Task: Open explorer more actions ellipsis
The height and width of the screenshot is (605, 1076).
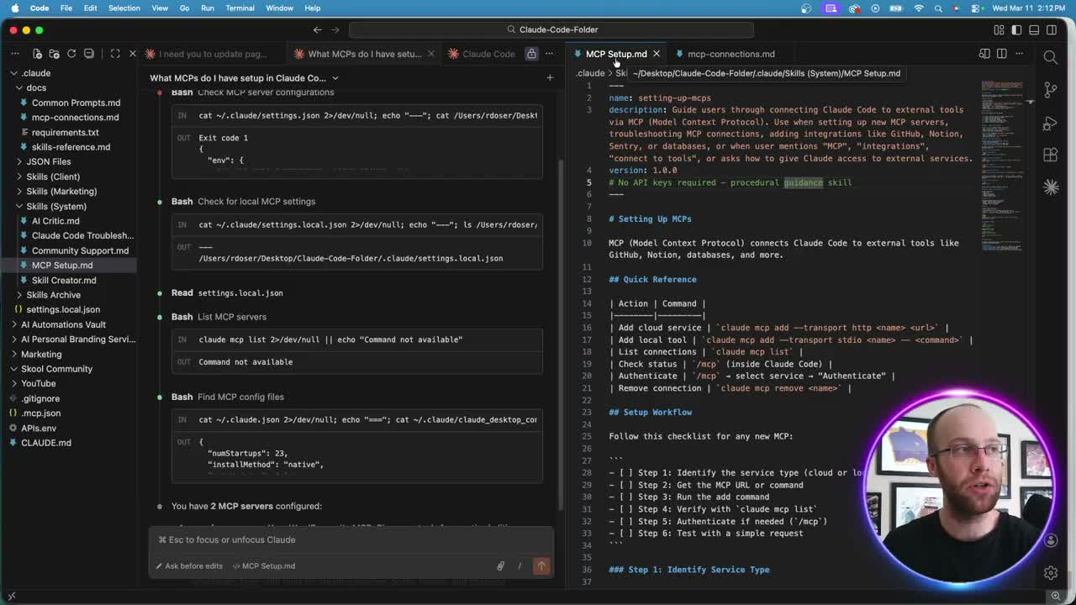Action: point(15,54)
